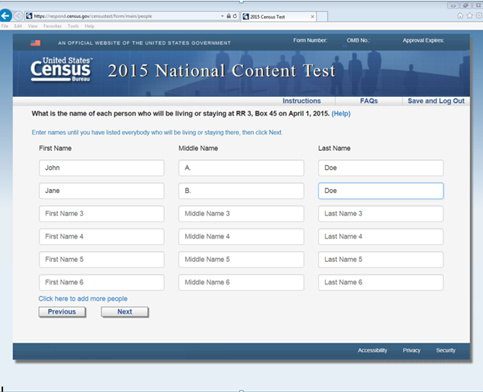Click Save and Log Out
483x392 pixels.
click(x=436, y=101)
